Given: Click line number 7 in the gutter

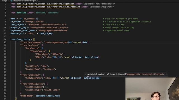Looking at the screenshot, I should coord(6,19).
